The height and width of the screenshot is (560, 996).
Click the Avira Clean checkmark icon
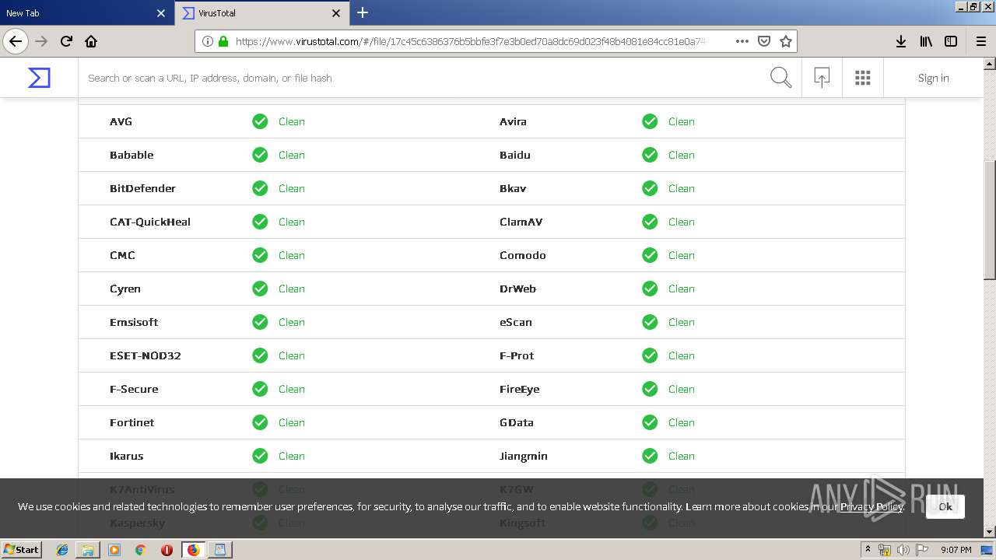point(650,121)
